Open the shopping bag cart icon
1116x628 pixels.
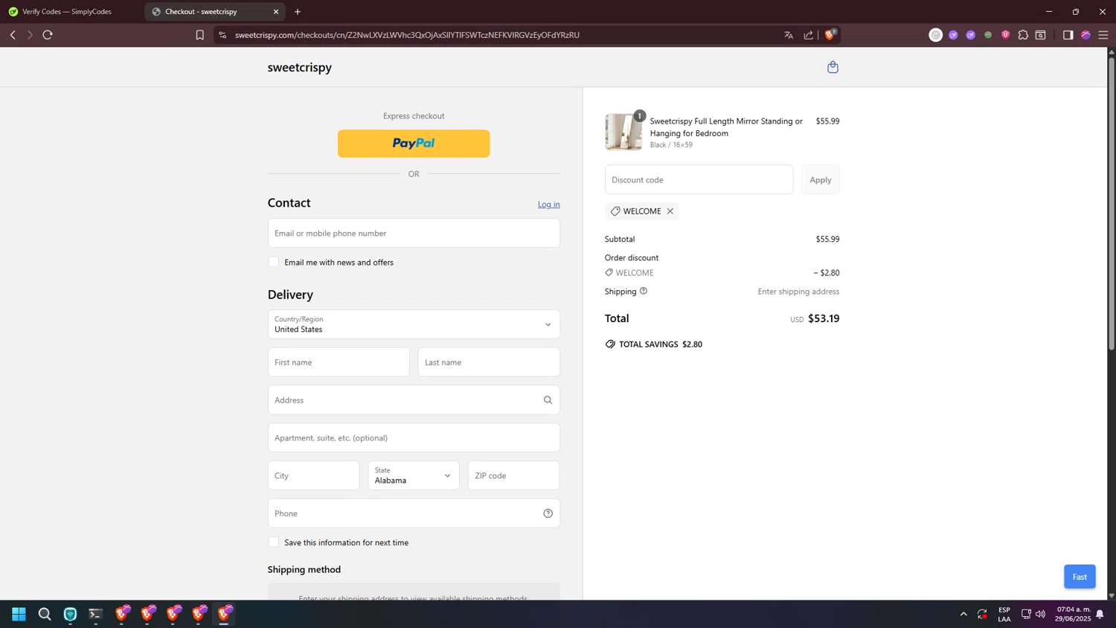[833, 67]
